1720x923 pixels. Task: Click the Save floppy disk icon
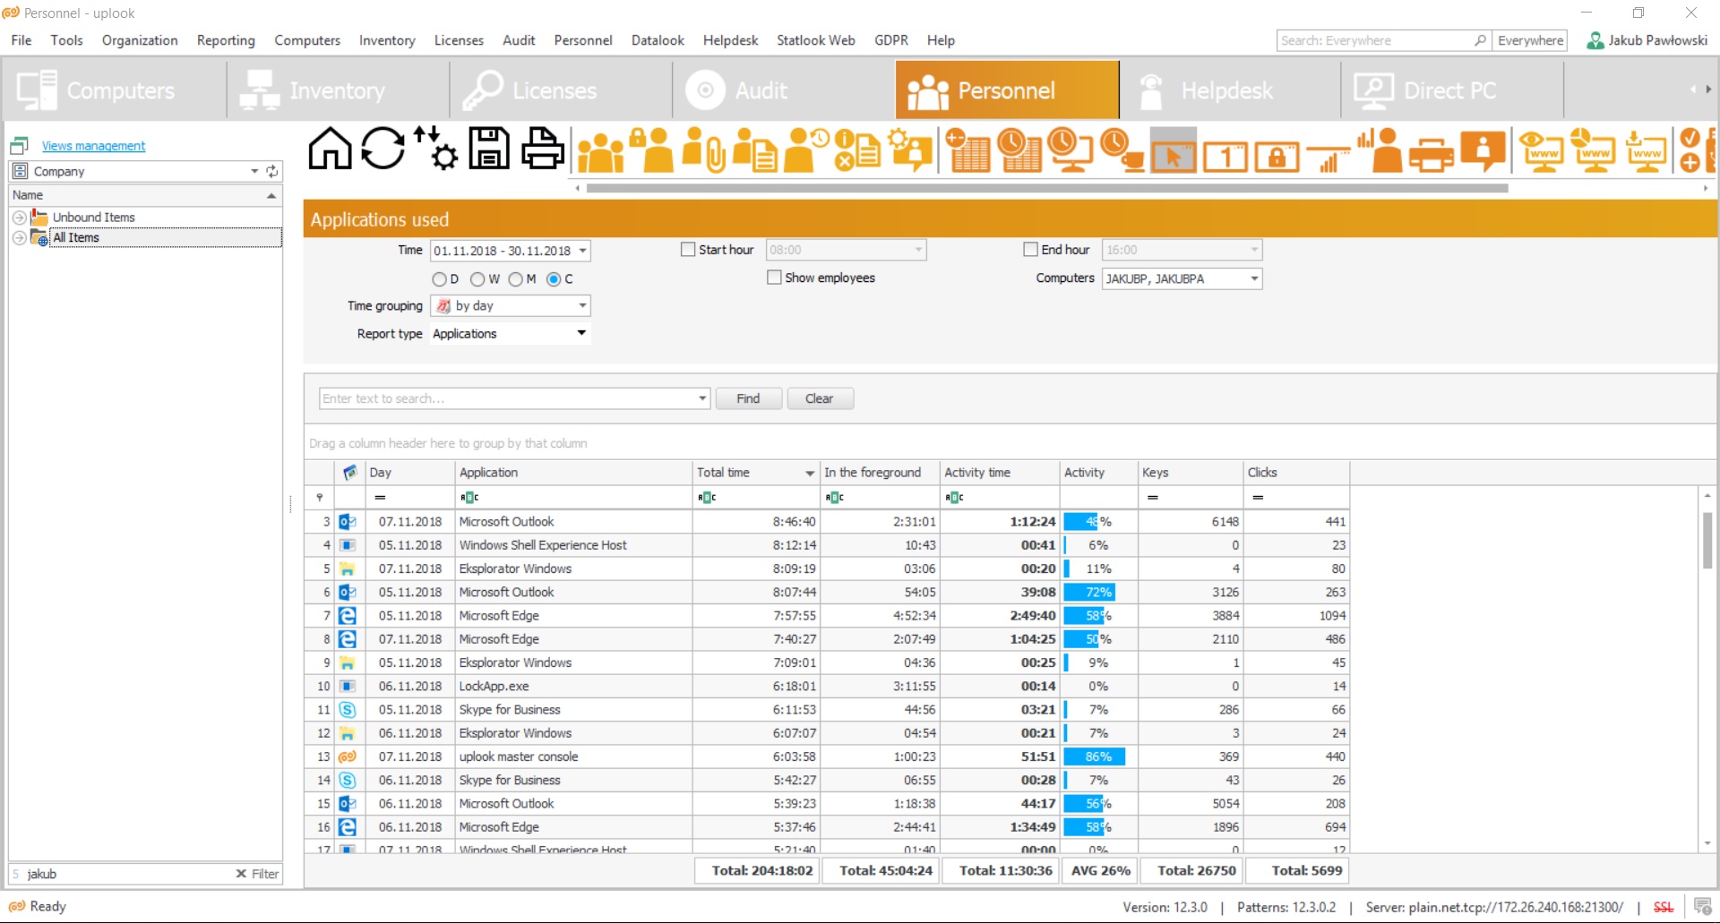489,149
